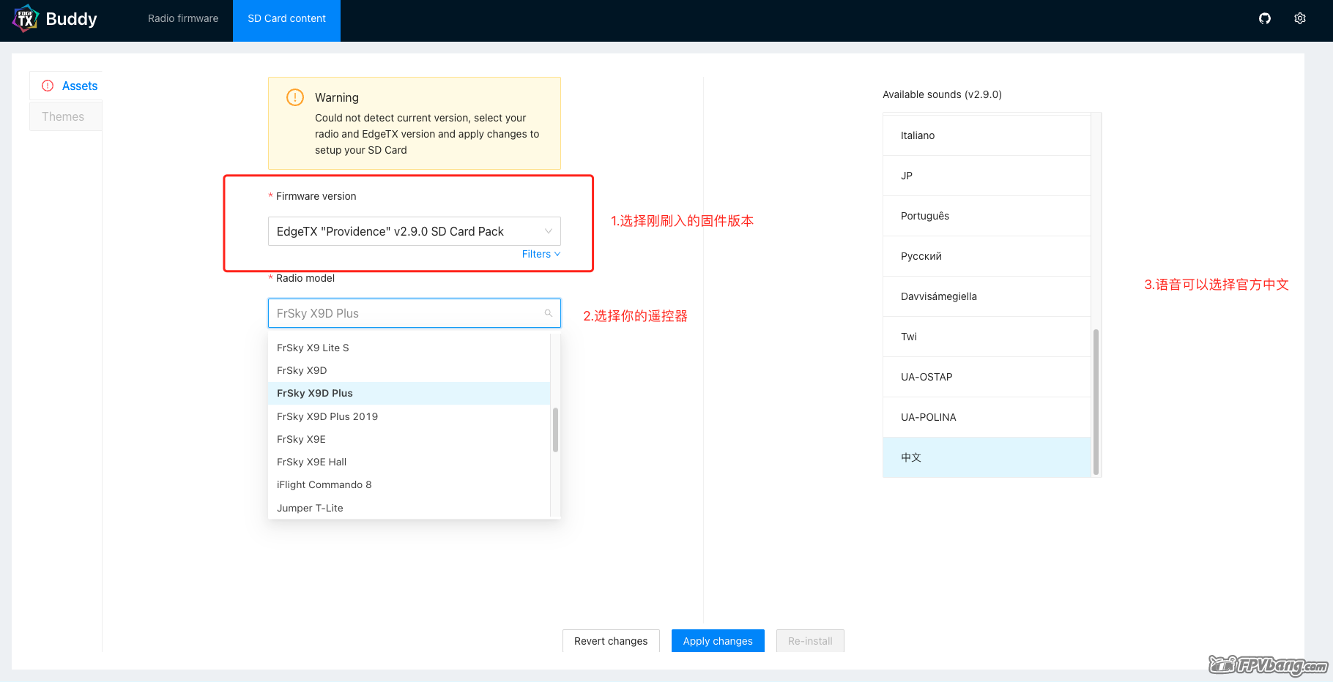Select the Assets side tab

coord(66,86)
